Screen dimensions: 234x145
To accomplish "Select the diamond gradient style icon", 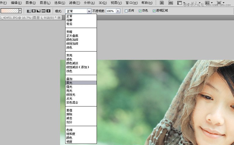I will coord(48,11).
